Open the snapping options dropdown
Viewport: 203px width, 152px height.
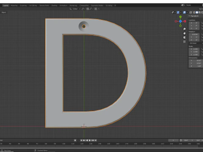pos(91,9)
